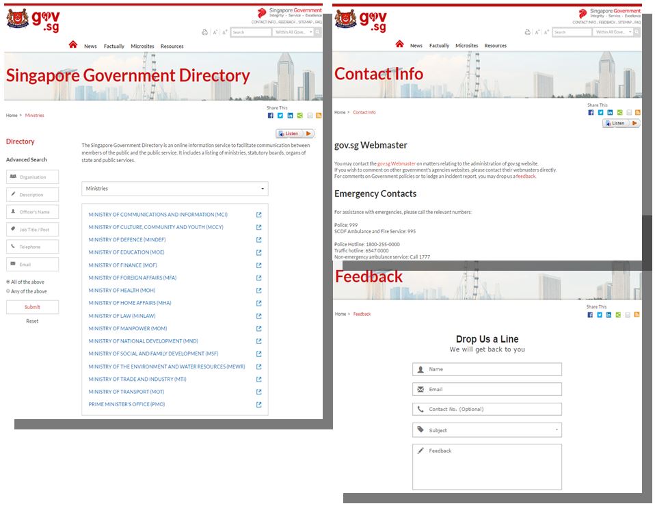This screenshot has width=655, height=506.
Task: Click the Feedback text area
Action: pyautogui.click(x=487, y=467)
